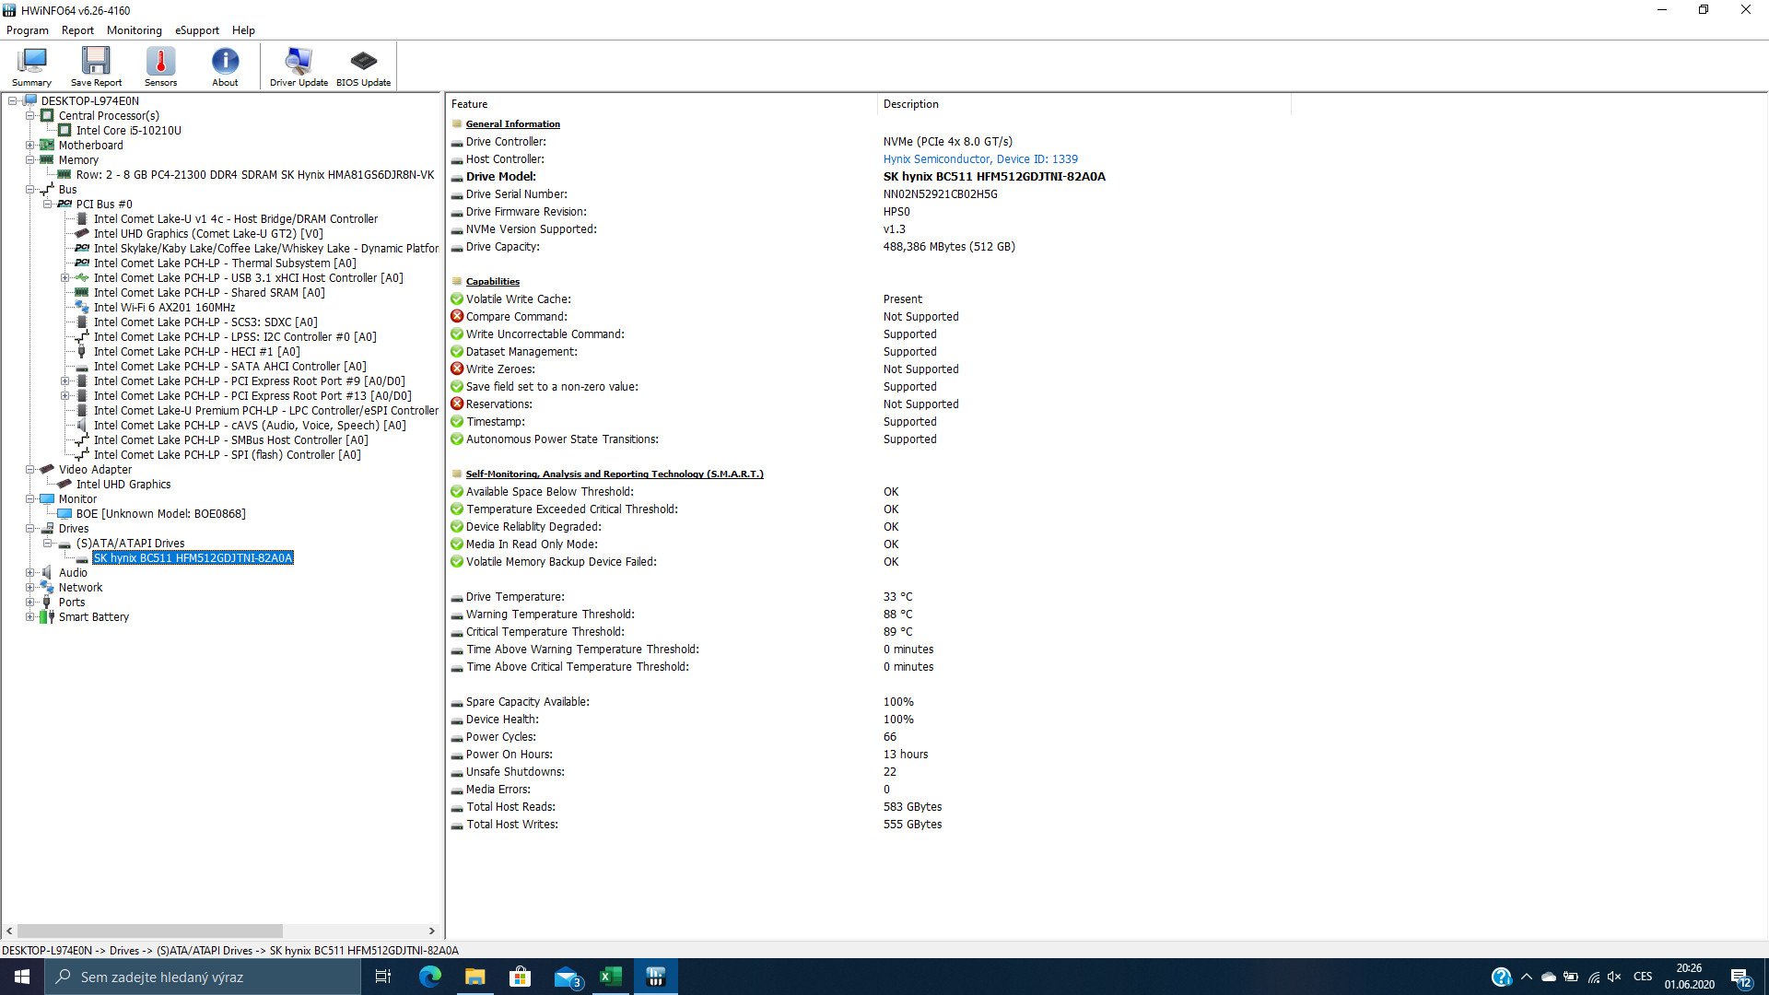Open Mail app from taskbar
Viewport: 1769px width, 995px height.
click(567, 977)
